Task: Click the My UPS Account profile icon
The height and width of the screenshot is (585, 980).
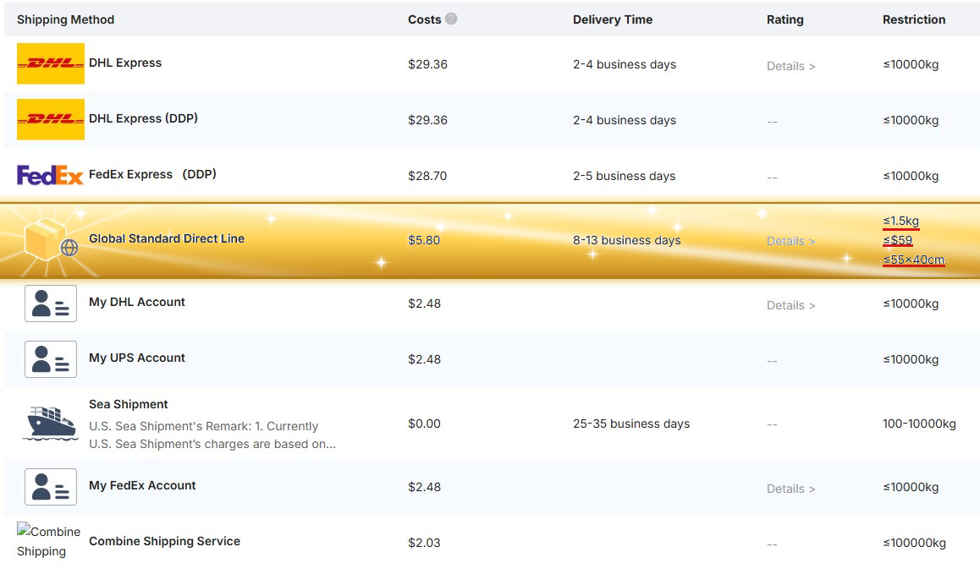Action: (51, 359)
